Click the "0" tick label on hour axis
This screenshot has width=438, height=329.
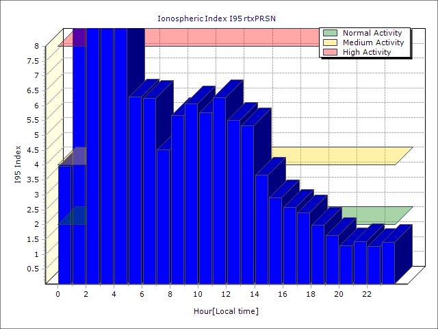58,293
